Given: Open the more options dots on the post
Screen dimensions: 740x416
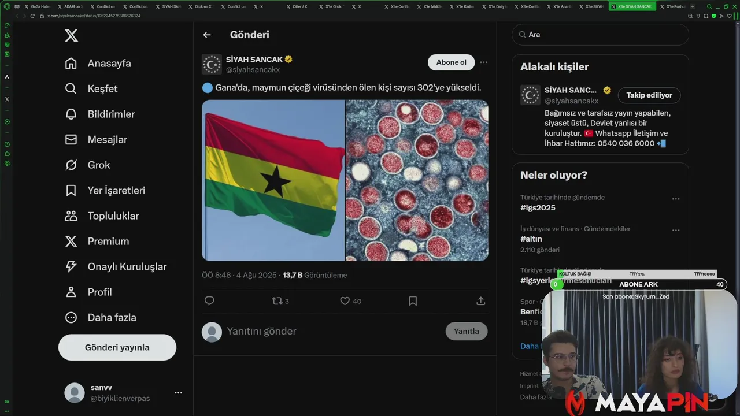Looking at the screenshot, I should (x=483, y=62).
